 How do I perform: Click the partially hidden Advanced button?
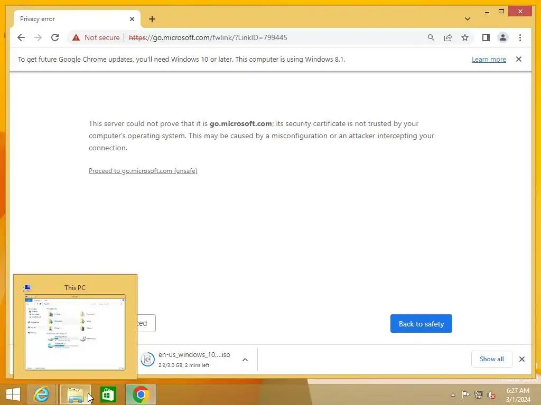point(146,323)
